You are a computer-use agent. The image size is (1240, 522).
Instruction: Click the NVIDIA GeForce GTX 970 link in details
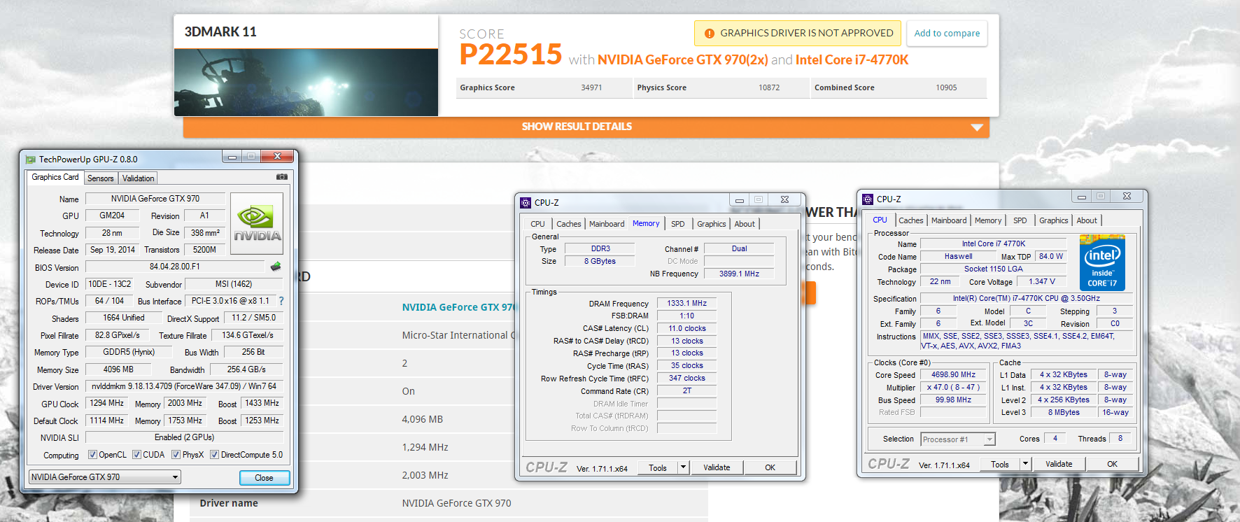(458, 307)
